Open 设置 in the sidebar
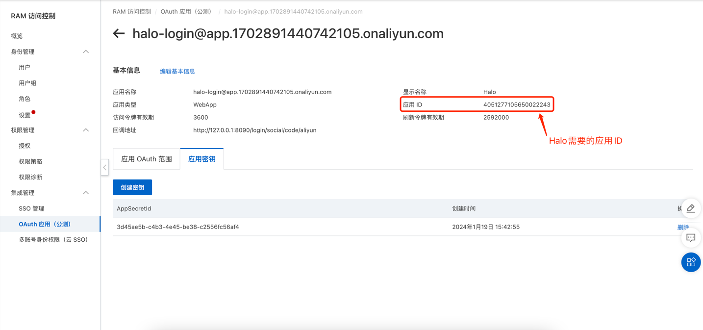The image size is (703, 330). 25,115
